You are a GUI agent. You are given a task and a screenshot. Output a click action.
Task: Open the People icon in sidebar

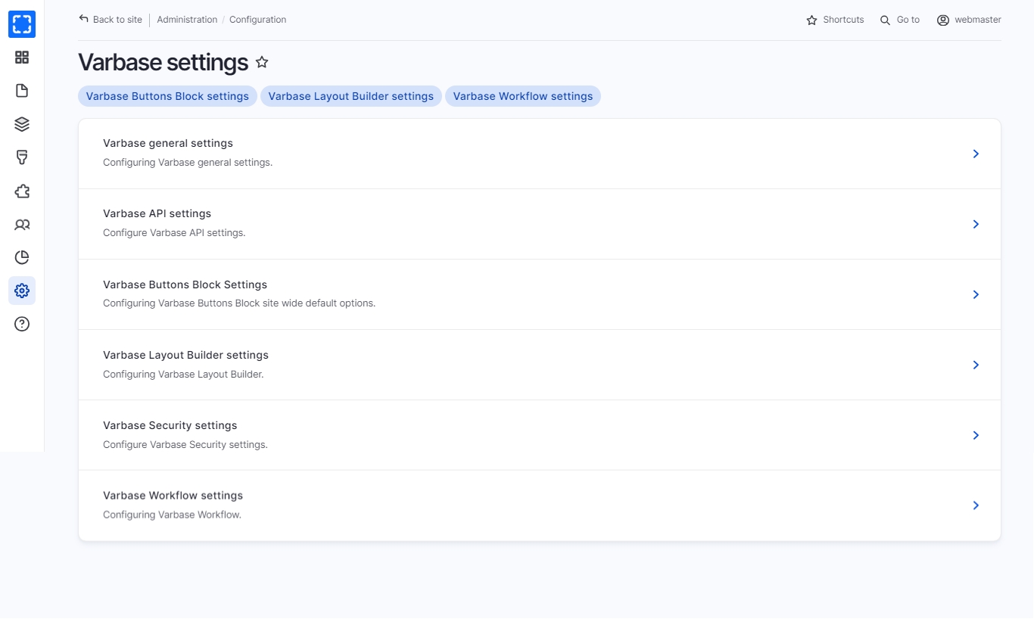(22, 225)
